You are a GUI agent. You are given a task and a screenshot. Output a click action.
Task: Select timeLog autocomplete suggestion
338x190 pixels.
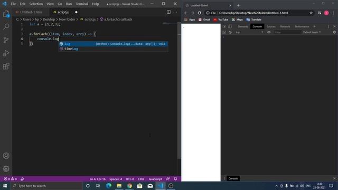114,49
